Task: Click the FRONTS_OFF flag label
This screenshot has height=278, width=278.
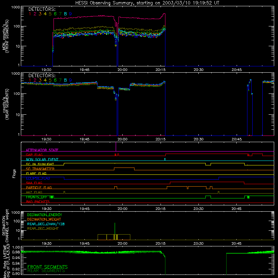Action: 36,197
